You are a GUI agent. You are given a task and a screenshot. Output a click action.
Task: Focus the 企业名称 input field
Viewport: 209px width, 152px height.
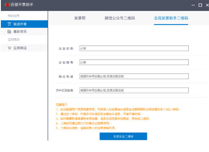[134, 49]
